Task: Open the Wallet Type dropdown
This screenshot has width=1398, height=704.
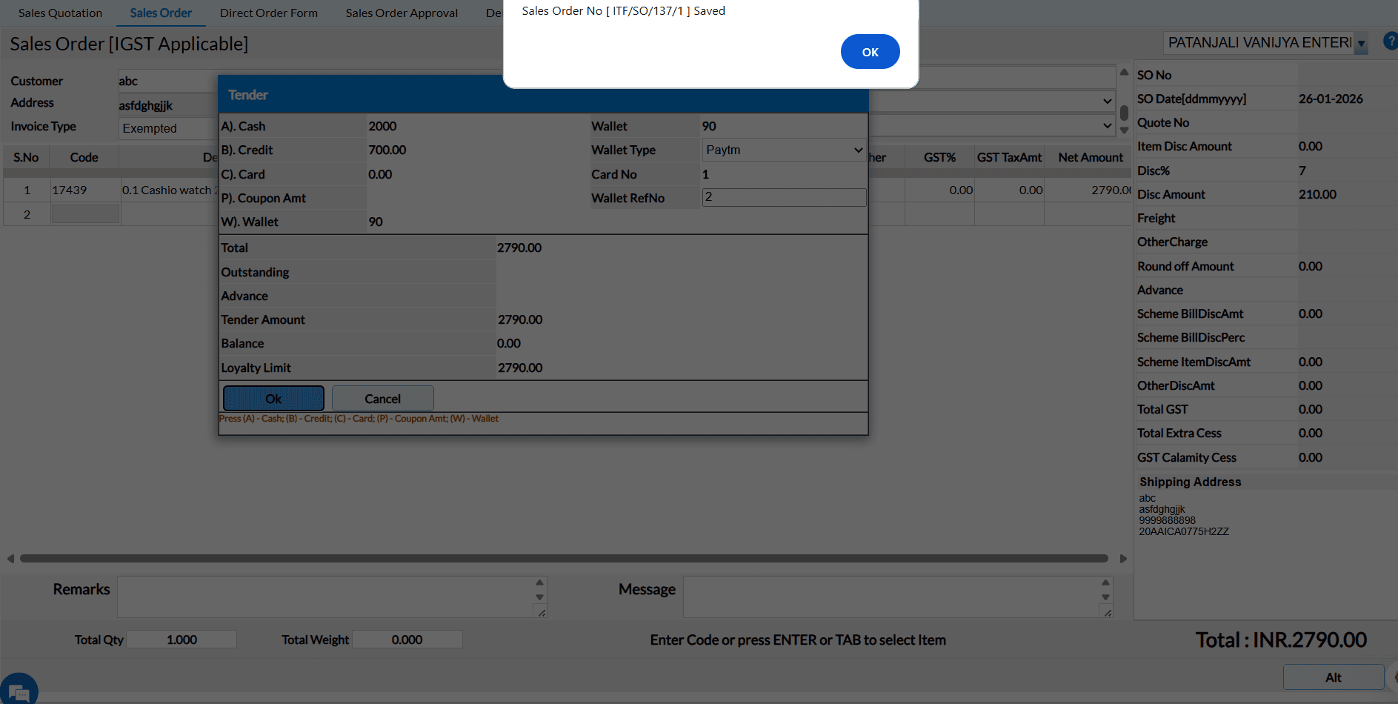Action: click(x=784, y=150)
